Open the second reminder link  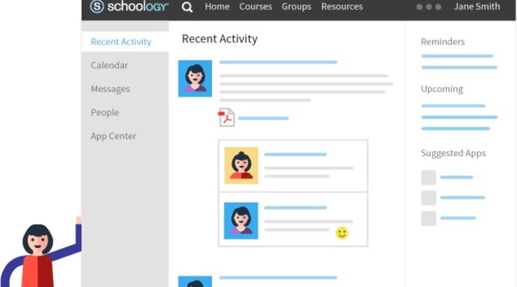(459, 67)
